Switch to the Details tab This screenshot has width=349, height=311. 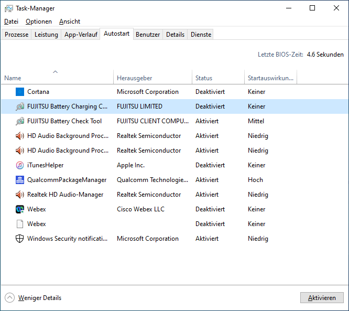point(175,35)
